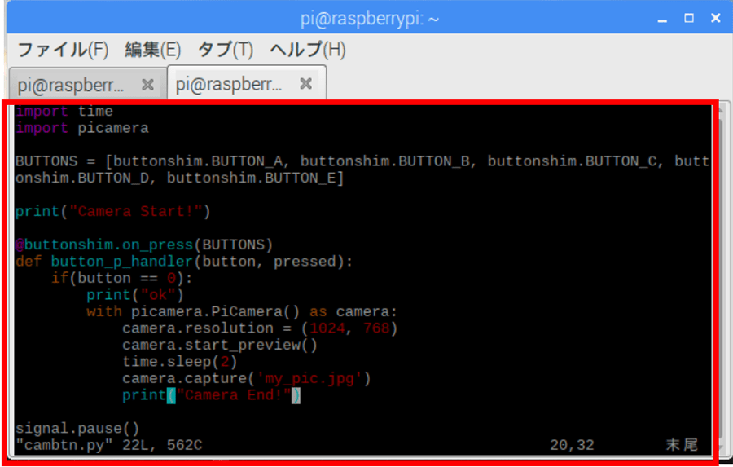Click the with picamera.PiCamera() line

242,311
